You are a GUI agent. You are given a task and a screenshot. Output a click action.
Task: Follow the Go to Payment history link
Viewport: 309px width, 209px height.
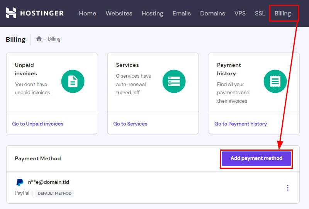[x=241, y=124]
